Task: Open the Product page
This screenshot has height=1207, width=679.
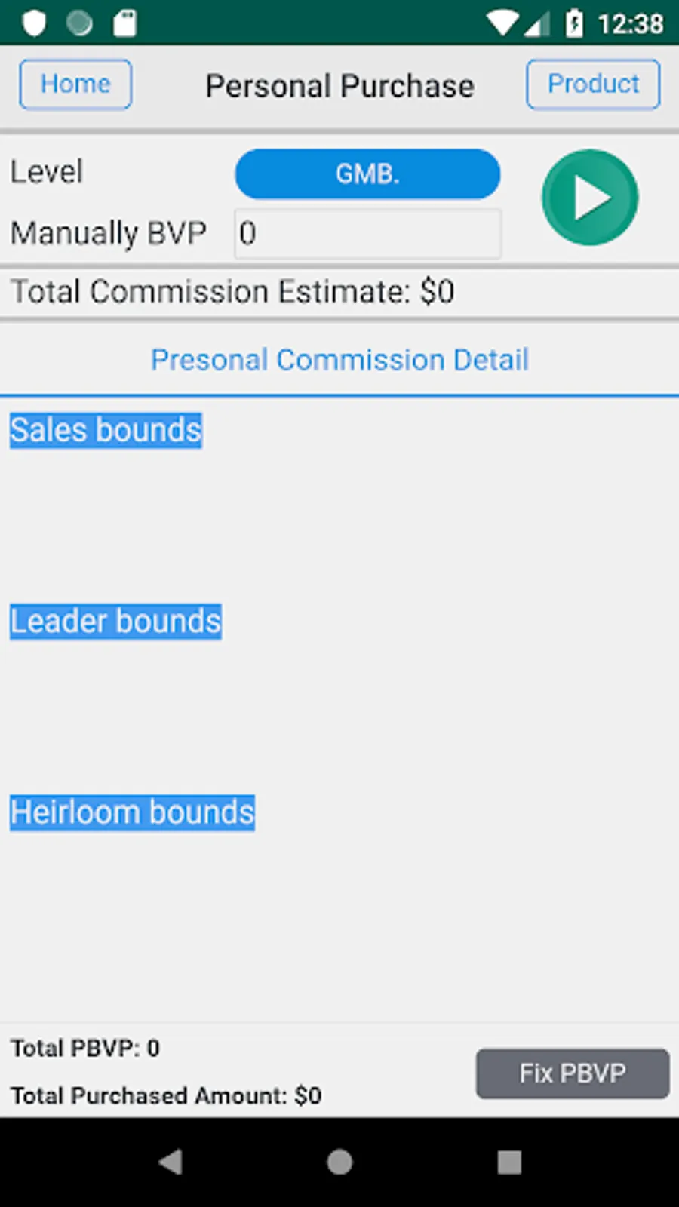Action: click(593, 84)
